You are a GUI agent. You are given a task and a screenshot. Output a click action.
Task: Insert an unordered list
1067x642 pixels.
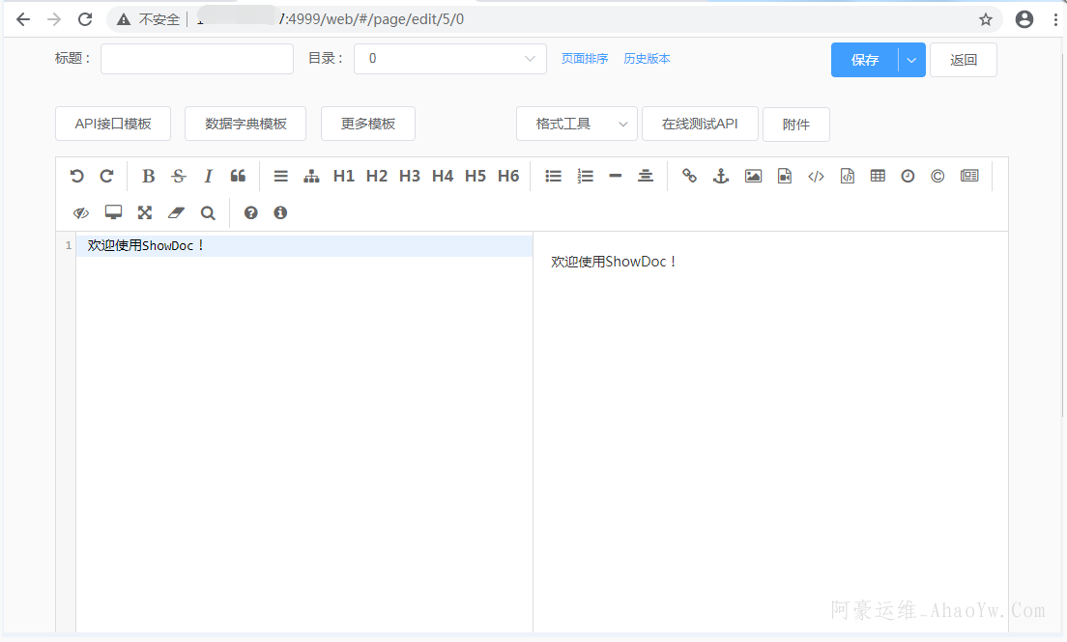click(x=553, y=176)
